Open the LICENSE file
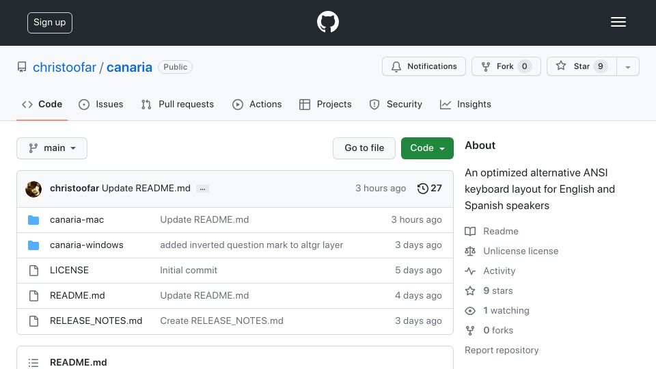This screenshot has height=369, width=656. coord(69,271)
